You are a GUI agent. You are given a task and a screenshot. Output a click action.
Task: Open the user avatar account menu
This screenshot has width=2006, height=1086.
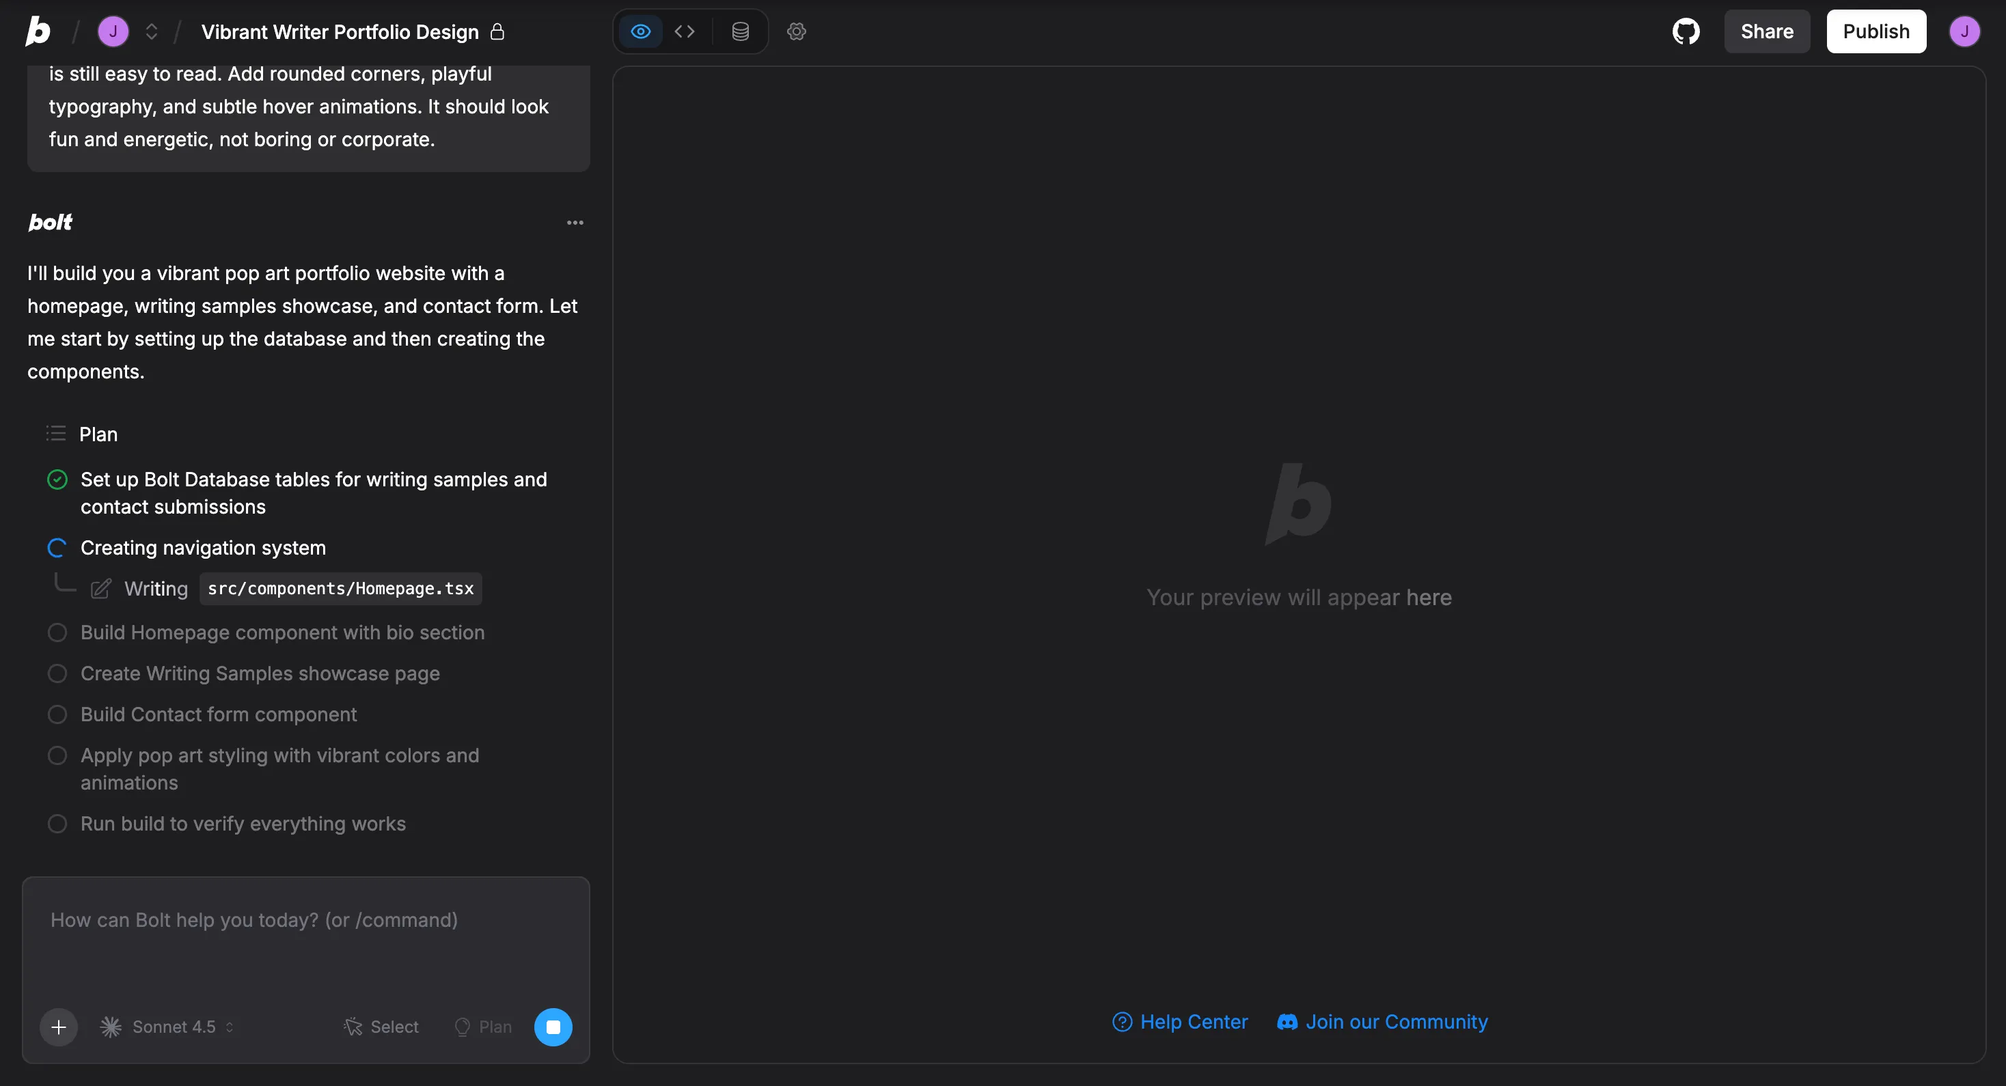pos(1964,32)
